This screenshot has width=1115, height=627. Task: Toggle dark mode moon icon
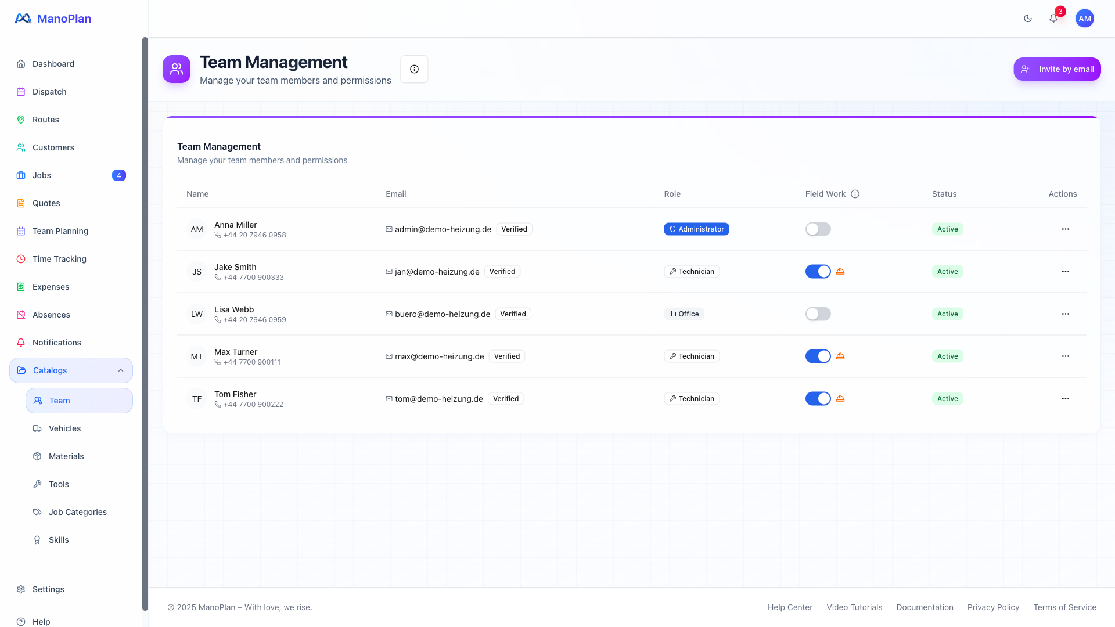click(1028, 19)
